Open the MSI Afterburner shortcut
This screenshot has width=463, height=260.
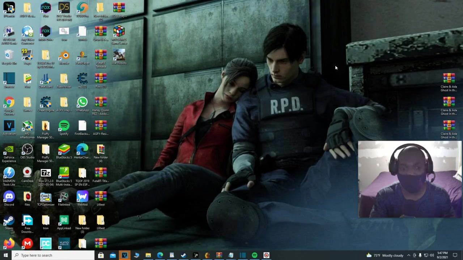[27, 126]
